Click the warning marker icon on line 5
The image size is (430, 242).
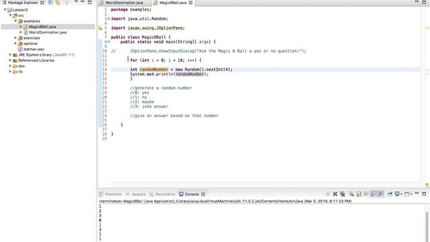(100, 28)
